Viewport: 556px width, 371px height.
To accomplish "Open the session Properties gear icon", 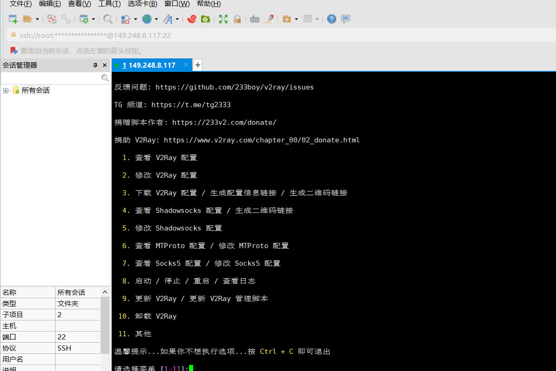I will click(x=84, y=19).
